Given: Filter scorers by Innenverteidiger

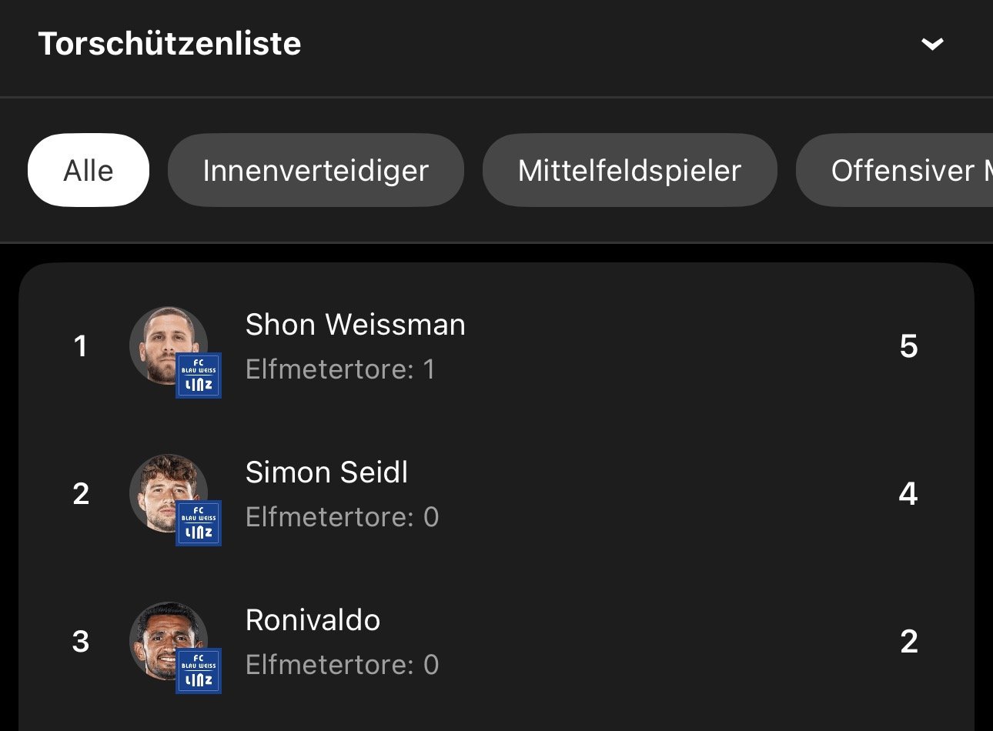Looking at the screenshot, I should (x=316, y=170).
